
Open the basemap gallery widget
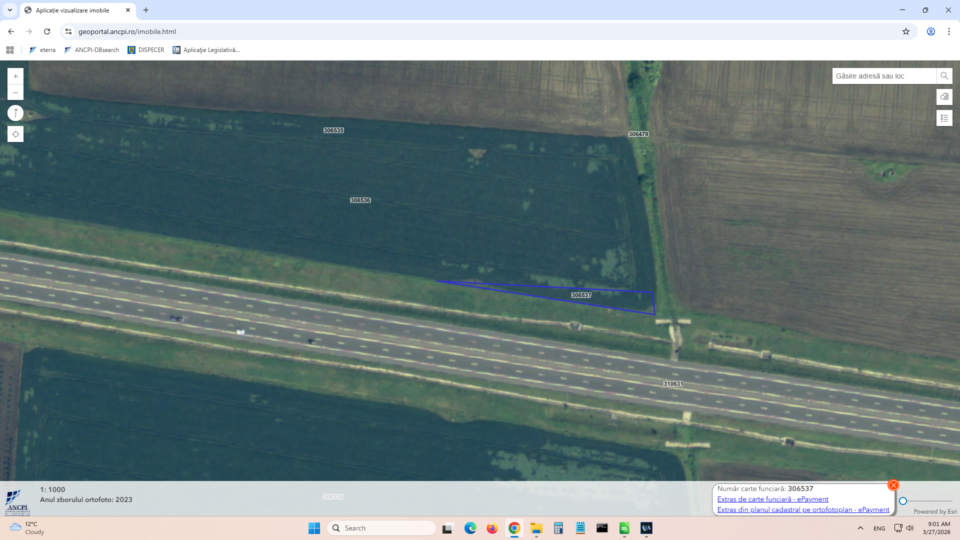click(x=944, y=97)
